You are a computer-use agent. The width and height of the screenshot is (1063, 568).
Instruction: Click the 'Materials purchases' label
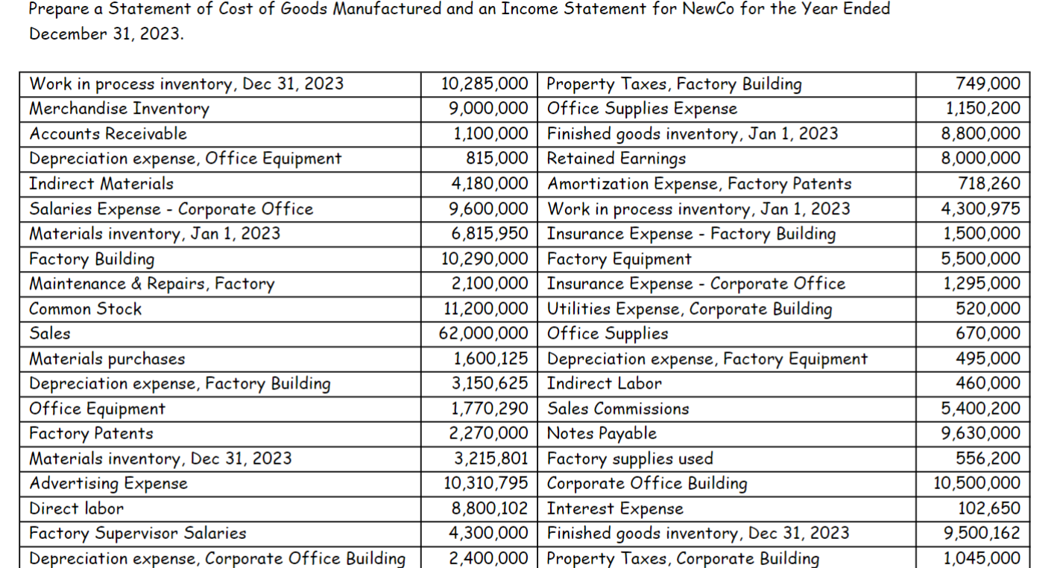click(x=107, y=359)
